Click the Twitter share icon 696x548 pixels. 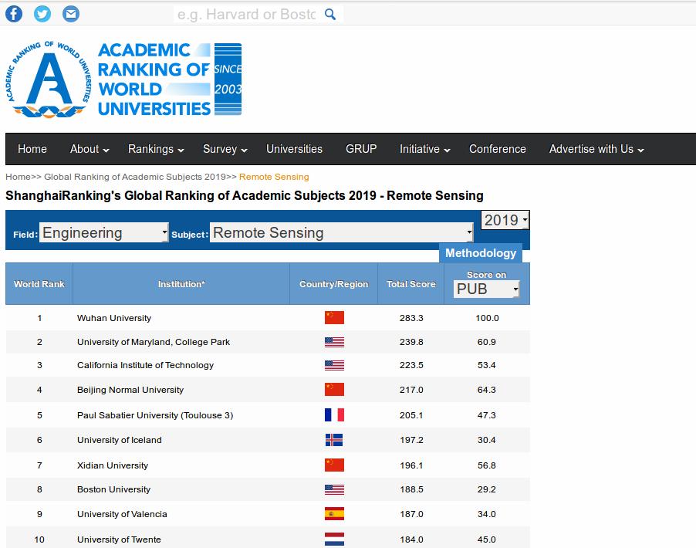click(x=42, y=14)
